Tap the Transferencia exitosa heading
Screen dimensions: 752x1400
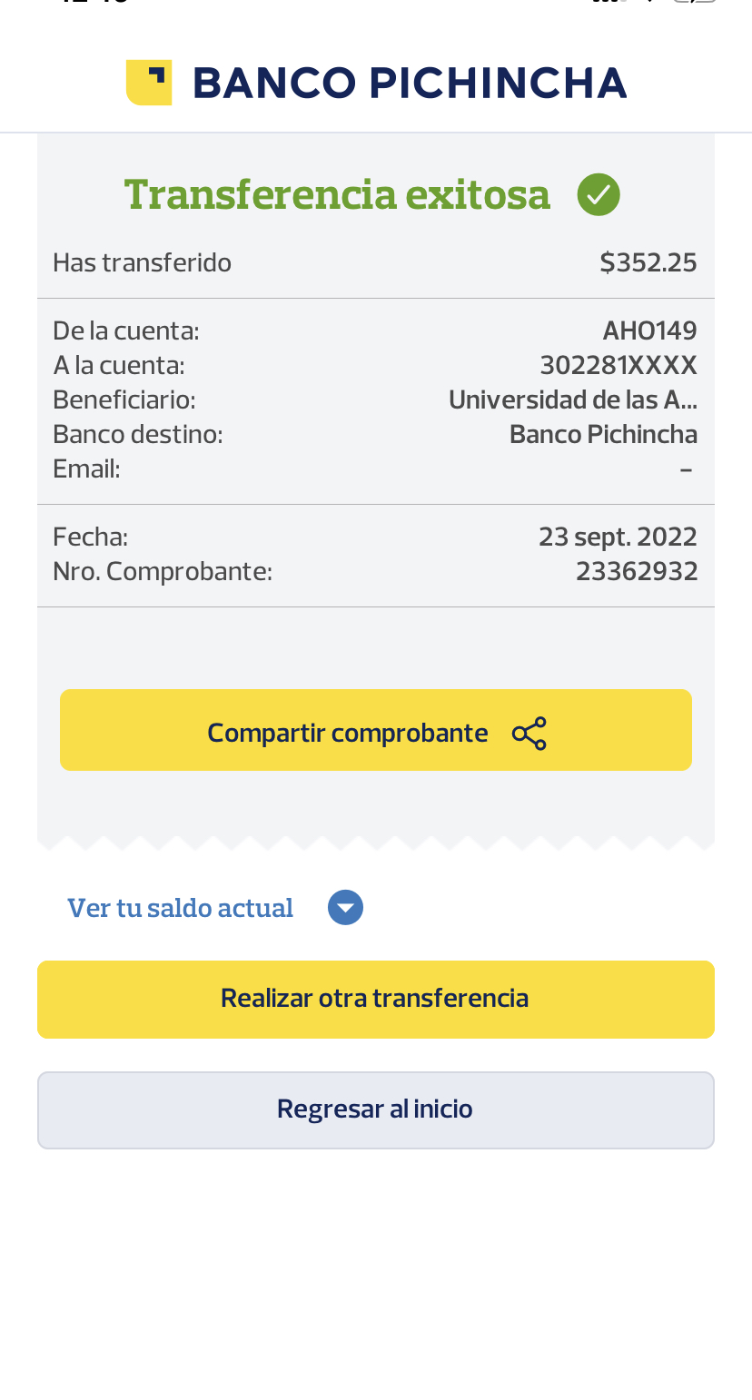pyautogui.click(x=337, y=194)
